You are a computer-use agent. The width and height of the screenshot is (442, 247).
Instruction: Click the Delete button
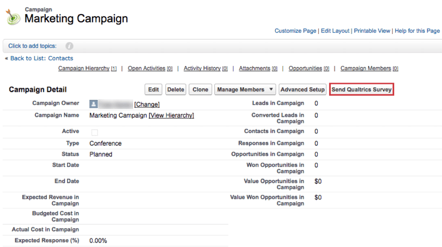tap(176, 90)
